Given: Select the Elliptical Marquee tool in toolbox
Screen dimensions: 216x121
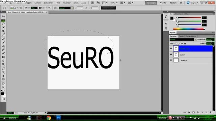Looking at the screenshot, I should (x=3, y=20).
